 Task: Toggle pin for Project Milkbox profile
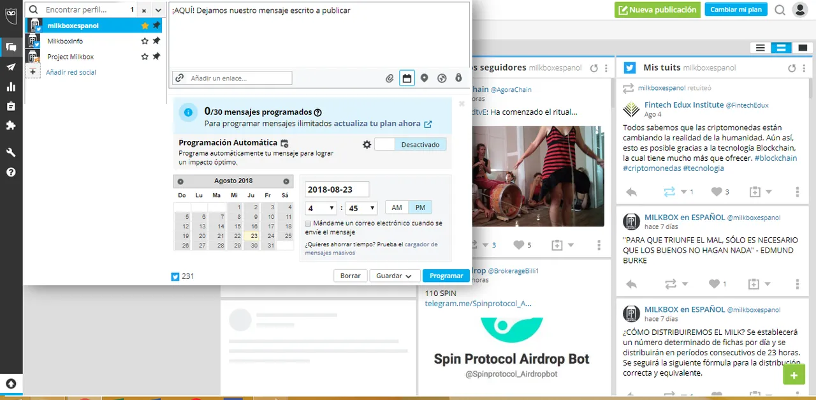156,57
